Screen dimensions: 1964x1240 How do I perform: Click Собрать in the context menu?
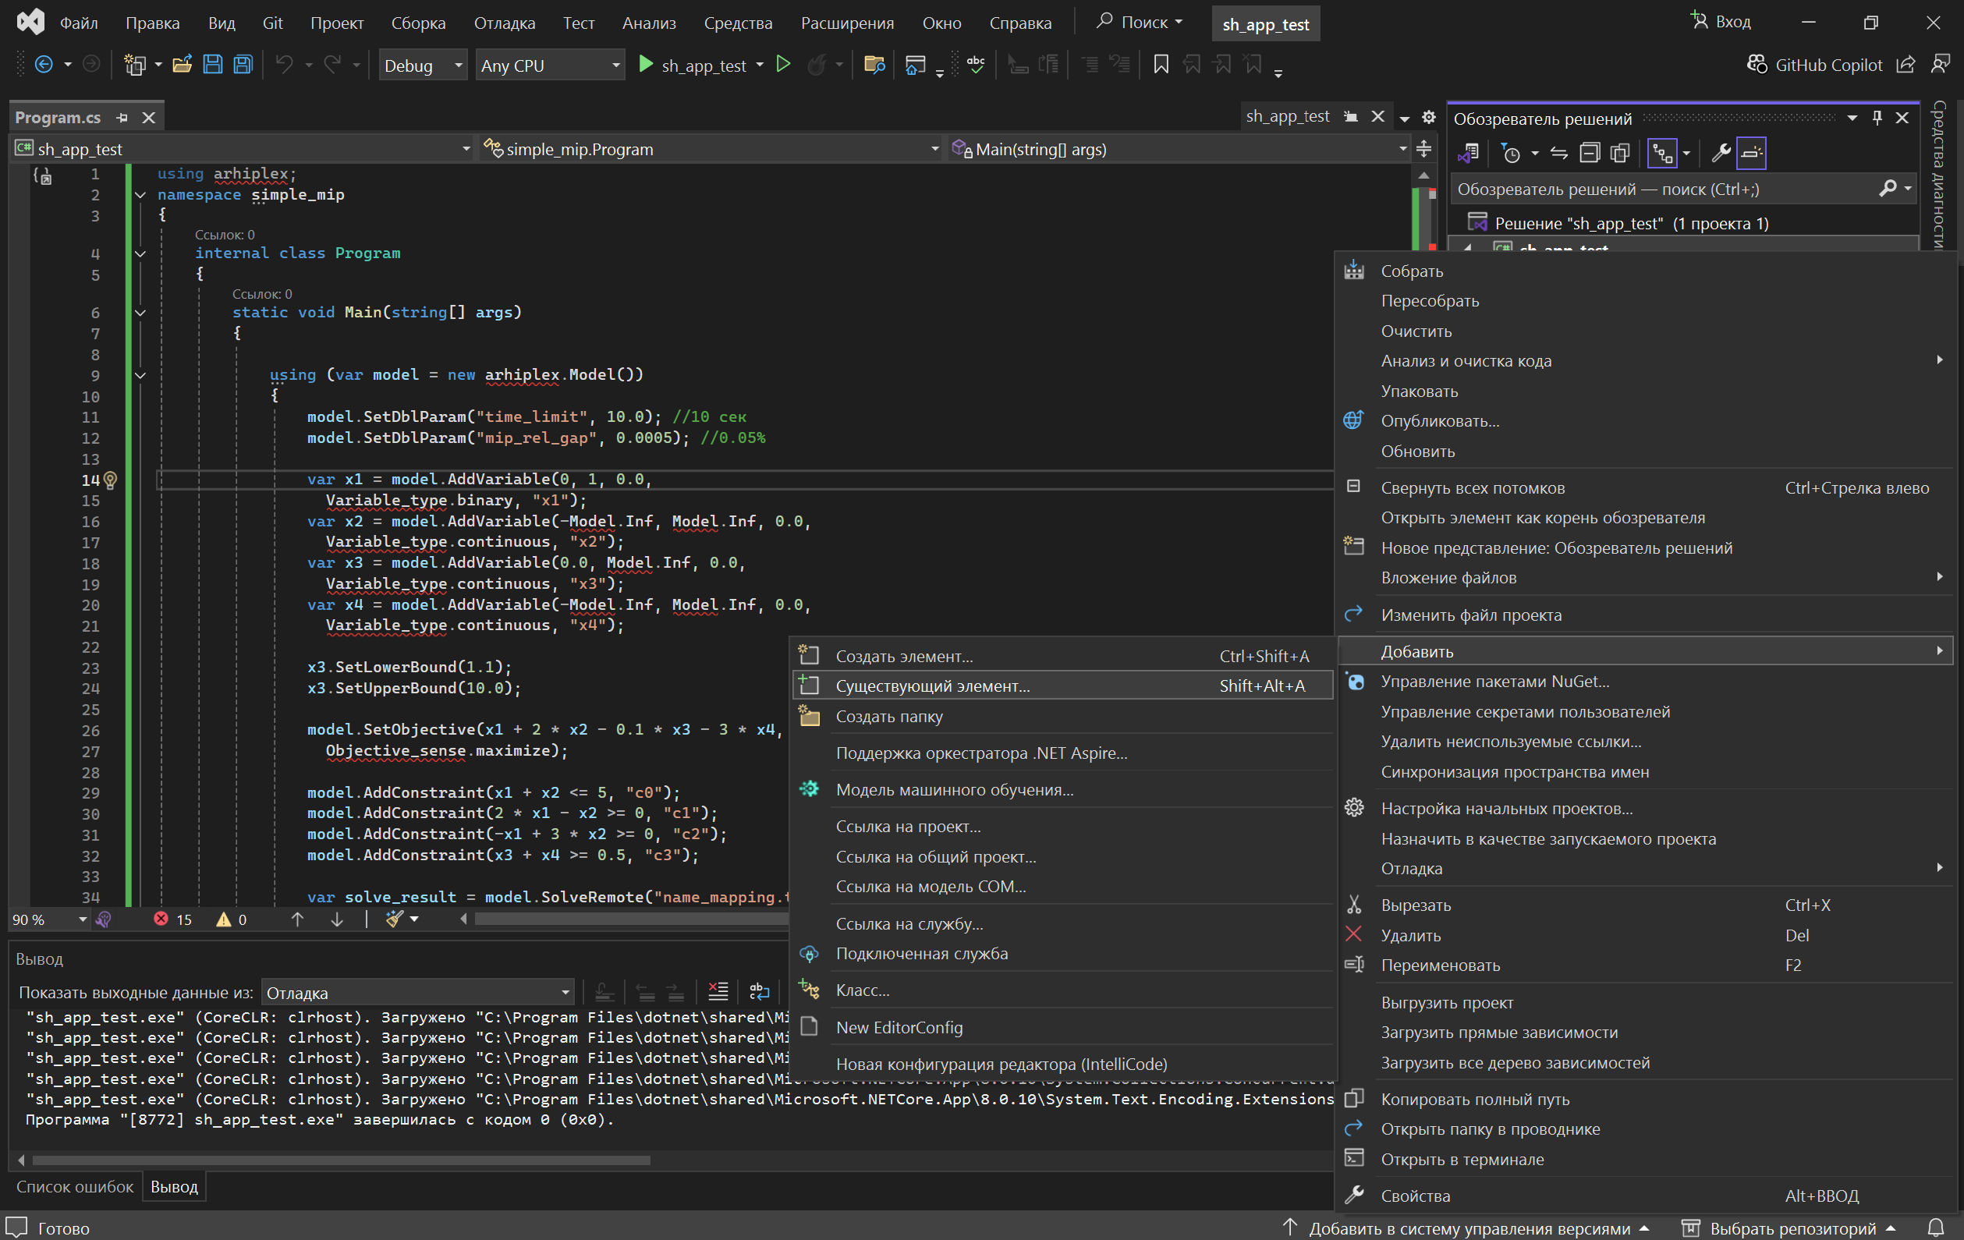coord(1647,271)
